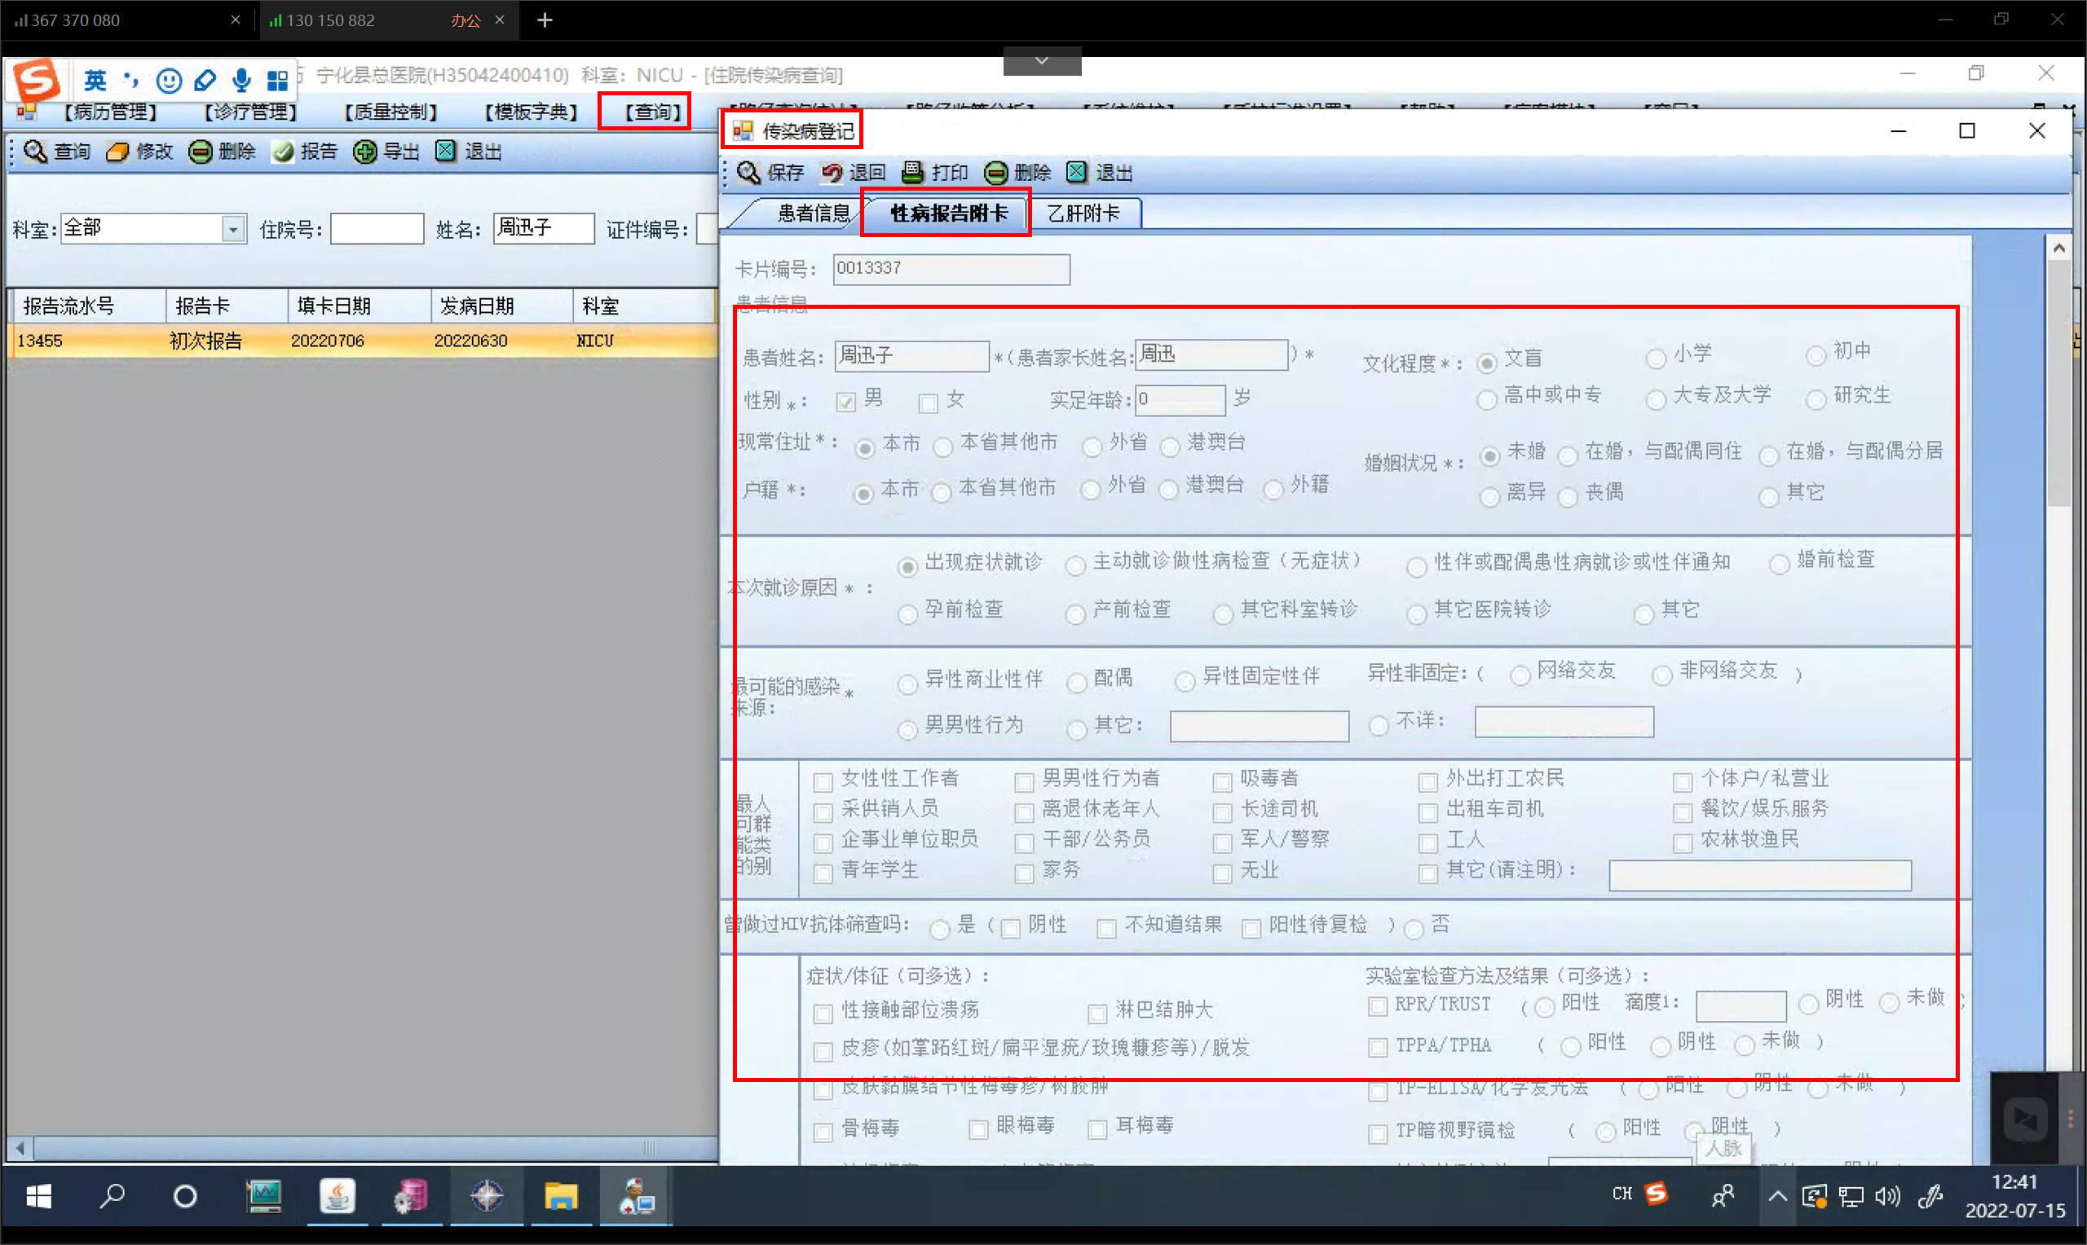Select the 小学 education radio button
The height and width of the screenshot is (1245, 2087).
pos(1655,359)
